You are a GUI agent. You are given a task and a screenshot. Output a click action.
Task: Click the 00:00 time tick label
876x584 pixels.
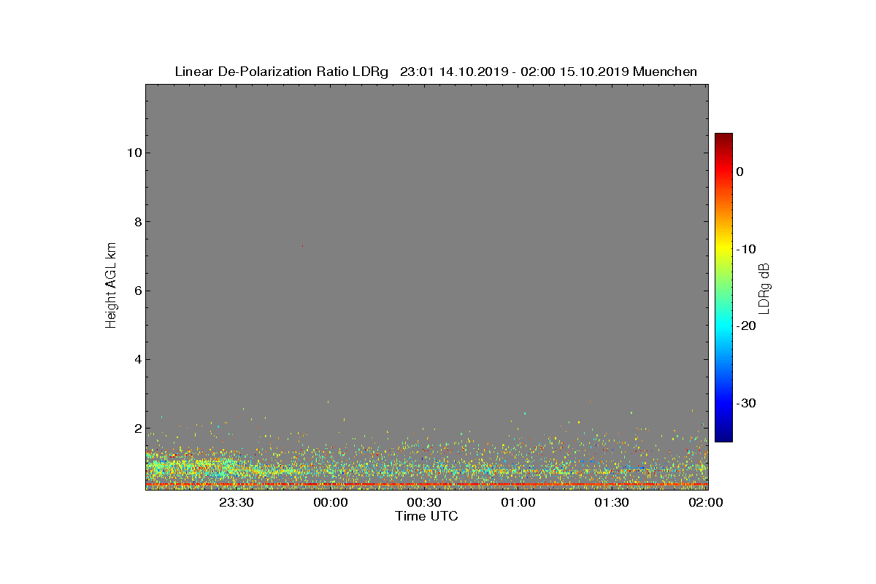[330, 502]
